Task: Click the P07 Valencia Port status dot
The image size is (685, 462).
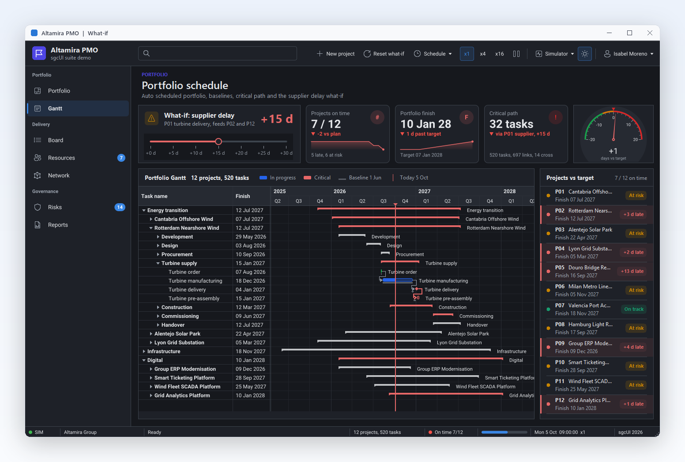Action: [x=548, y=309]
